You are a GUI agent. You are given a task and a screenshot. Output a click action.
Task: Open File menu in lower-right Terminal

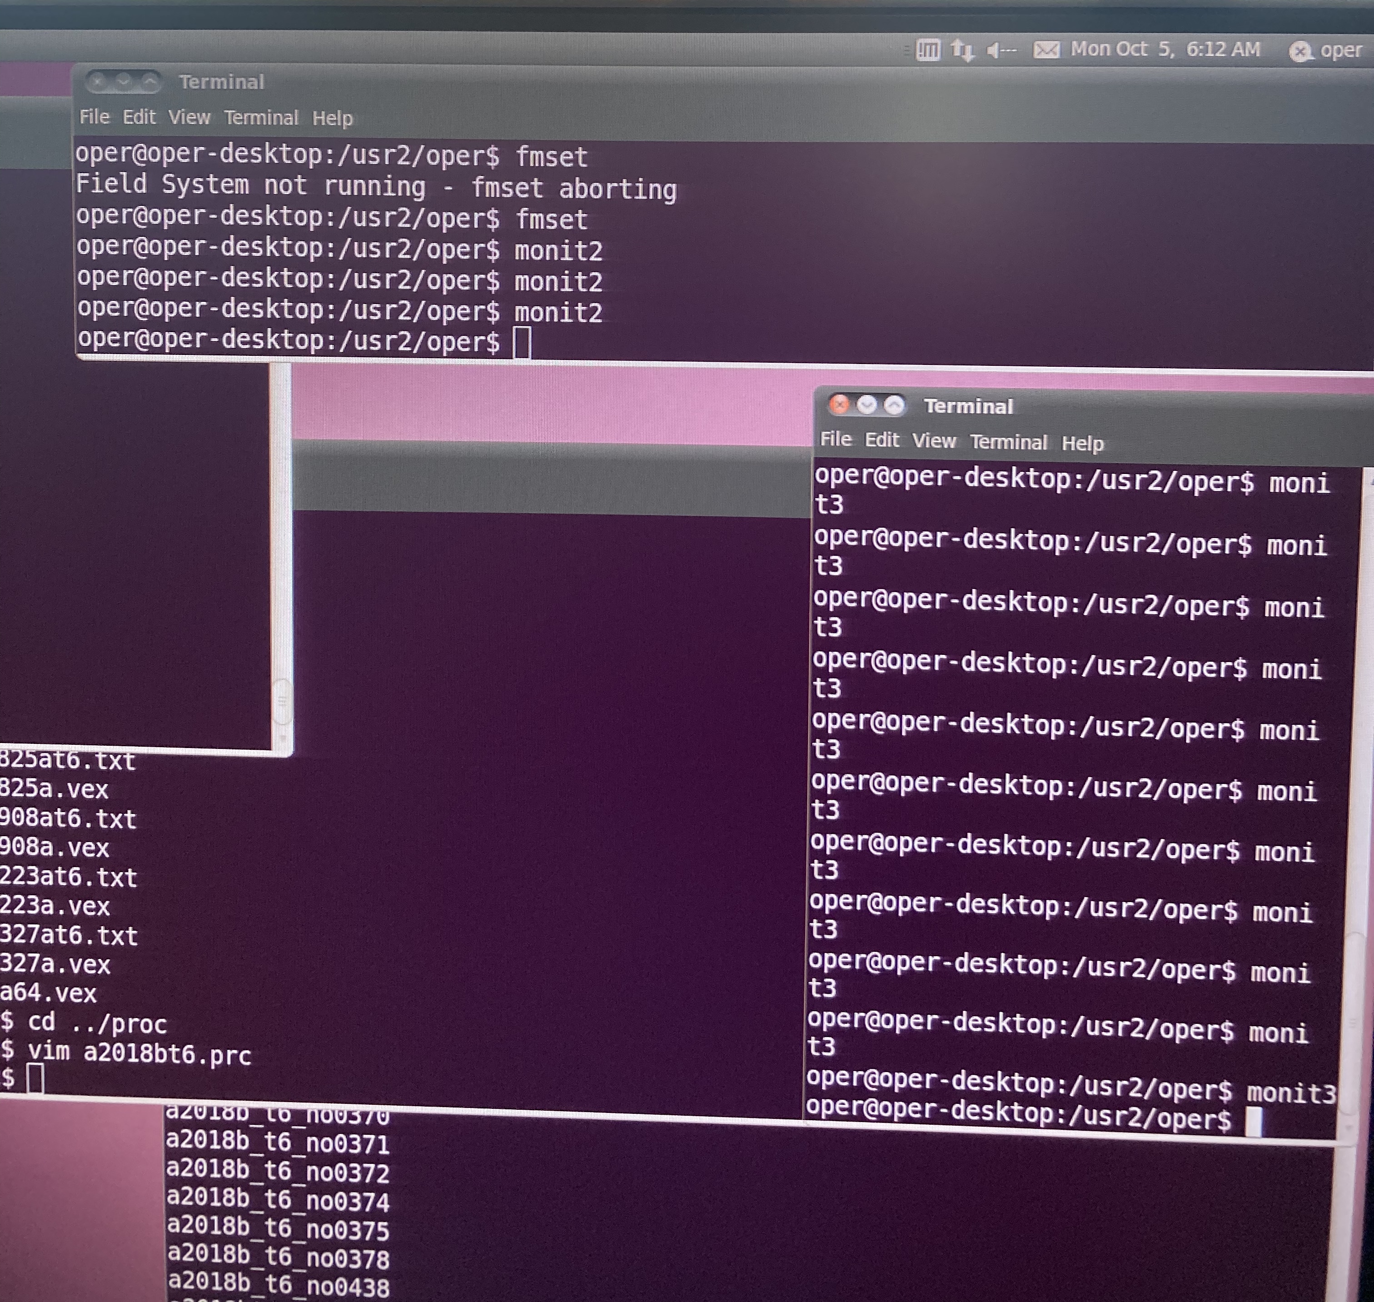pos(836,439)
